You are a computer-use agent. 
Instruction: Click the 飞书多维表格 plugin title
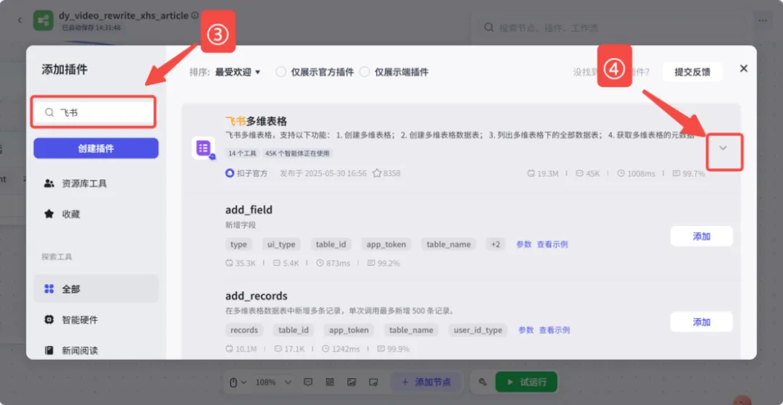[x=256, y=121]
